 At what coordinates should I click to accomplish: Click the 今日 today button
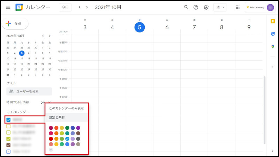coord(65,7)
